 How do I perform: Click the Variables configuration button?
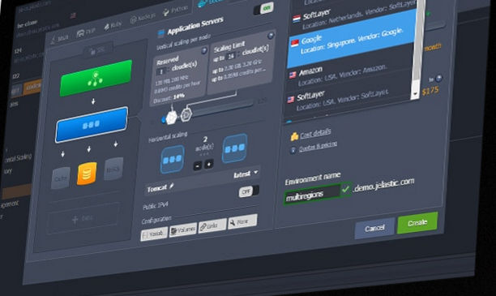(154, 234)
